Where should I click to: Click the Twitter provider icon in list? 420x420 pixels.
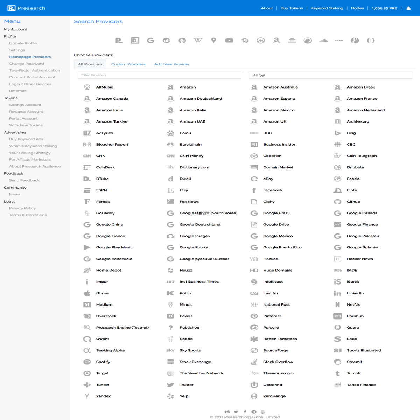pyautogui.click(x=170, y=385)
